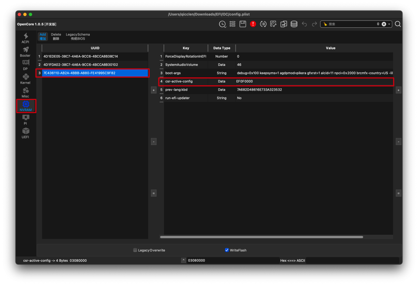Click the run-efi-updater value No

(x=314, y=98)
